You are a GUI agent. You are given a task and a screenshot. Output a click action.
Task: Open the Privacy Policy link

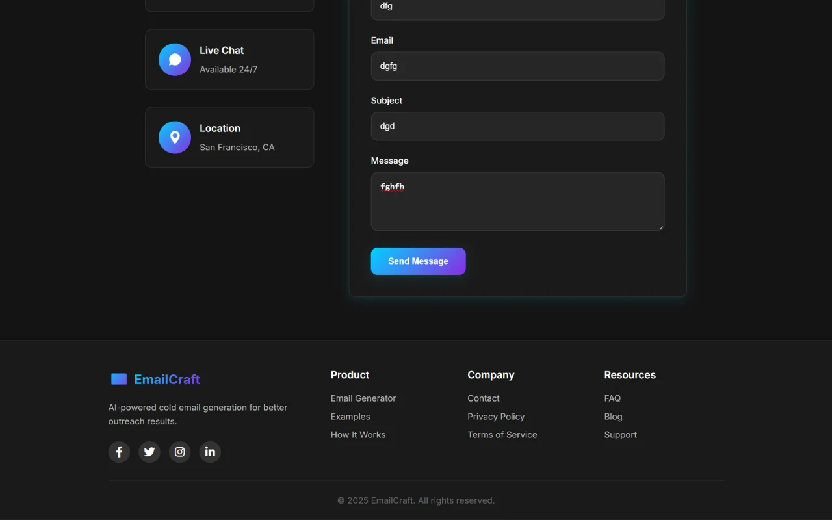point(496,417)
